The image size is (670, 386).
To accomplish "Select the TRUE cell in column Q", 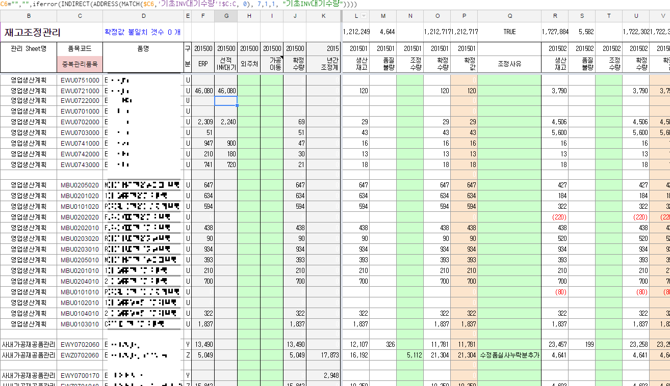I will pos(509,32).
